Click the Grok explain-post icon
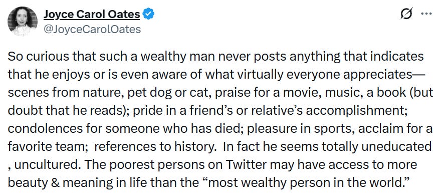The width and height of the screenshot is (442, 196). [407, 14]
